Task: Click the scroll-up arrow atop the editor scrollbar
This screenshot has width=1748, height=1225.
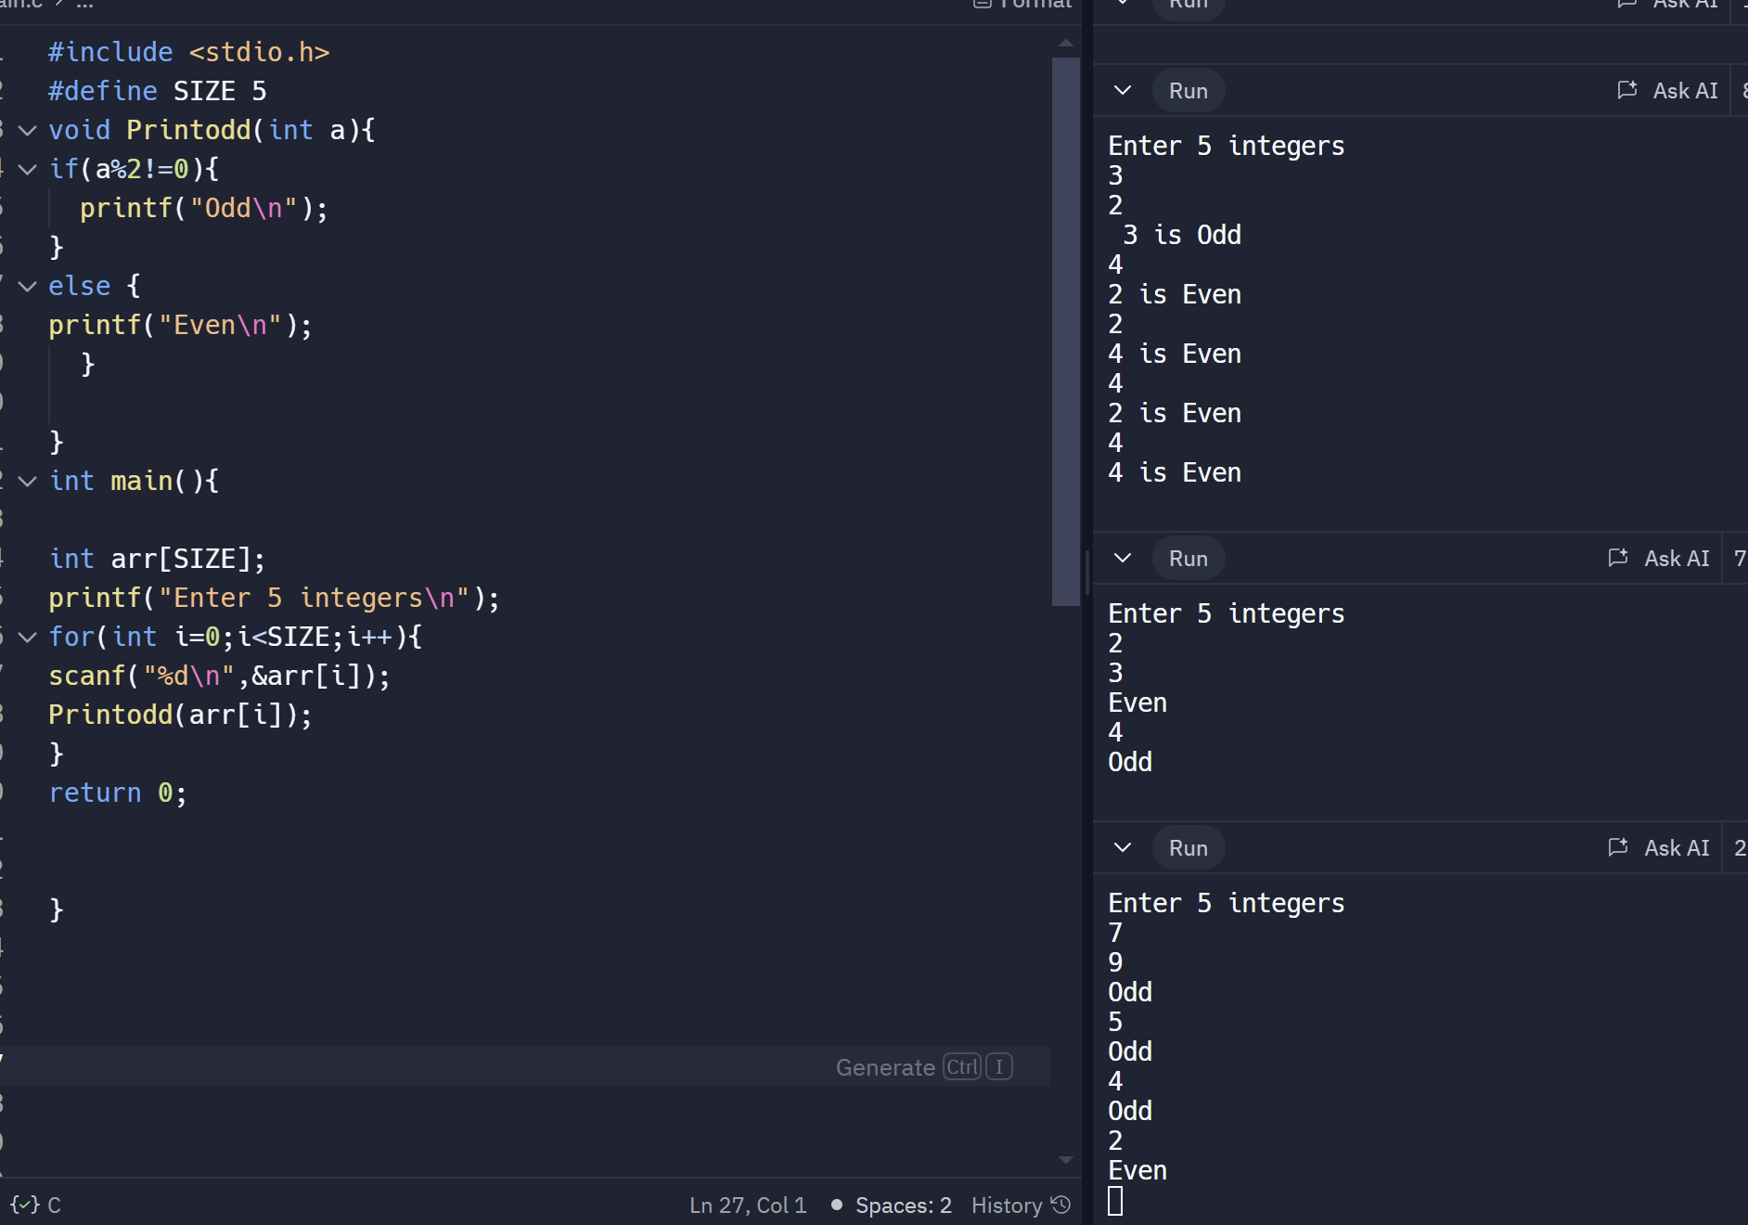Action: 1065,42
